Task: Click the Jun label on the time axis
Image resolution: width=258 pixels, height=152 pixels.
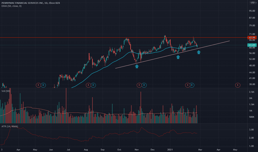Action: pos(51,150)
